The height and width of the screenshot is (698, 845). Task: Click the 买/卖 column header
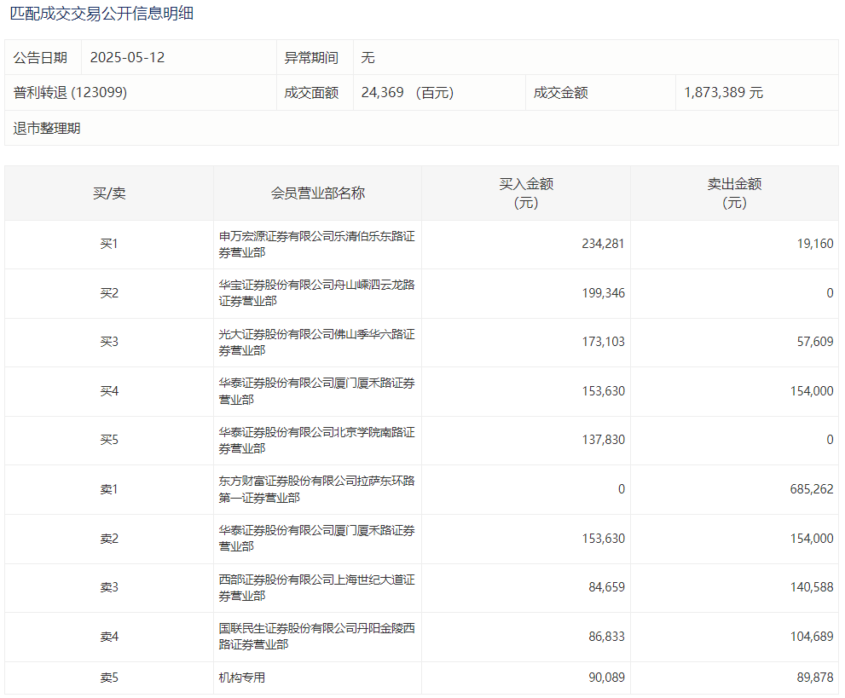[109, 193]
